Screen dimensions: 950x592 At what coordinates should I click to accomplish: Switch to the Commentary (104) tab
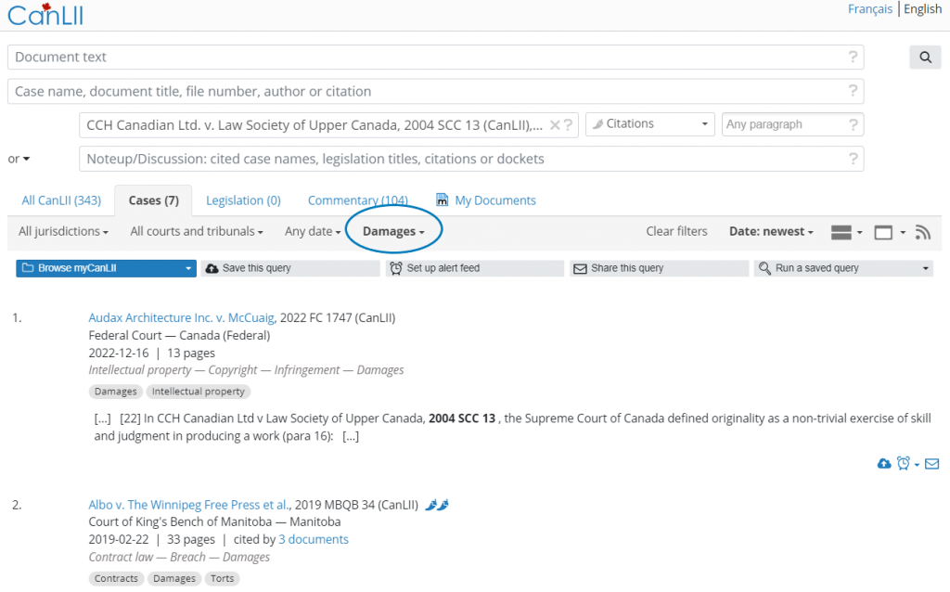[357, 200]
